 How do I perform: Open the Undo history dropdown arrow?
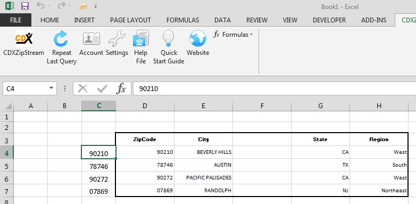[48, 6]
